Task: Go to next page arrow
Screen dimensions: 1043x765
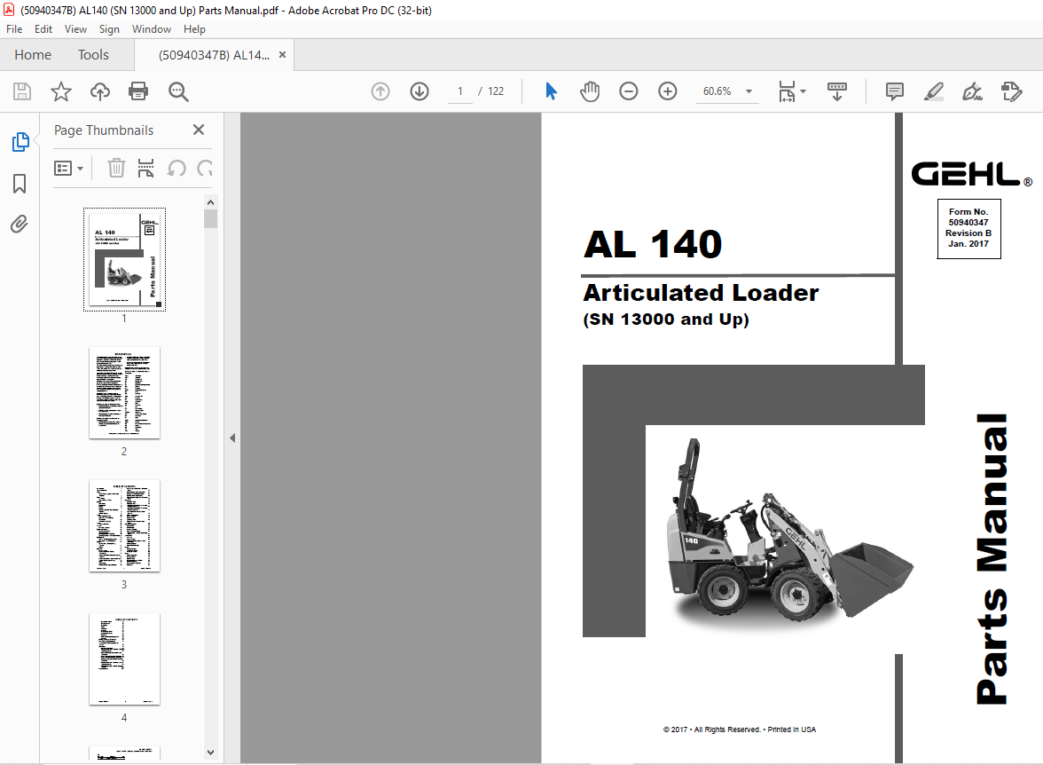Action: coord(420,91)
